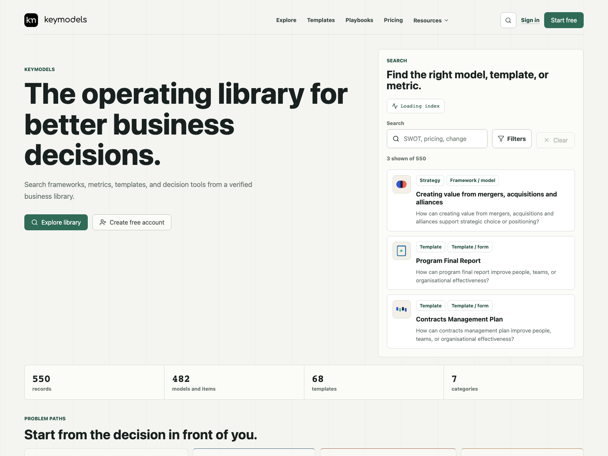Viewport: 608px width, 456px height.
Task: Click the mergers result description text
Action: (485, 218)
